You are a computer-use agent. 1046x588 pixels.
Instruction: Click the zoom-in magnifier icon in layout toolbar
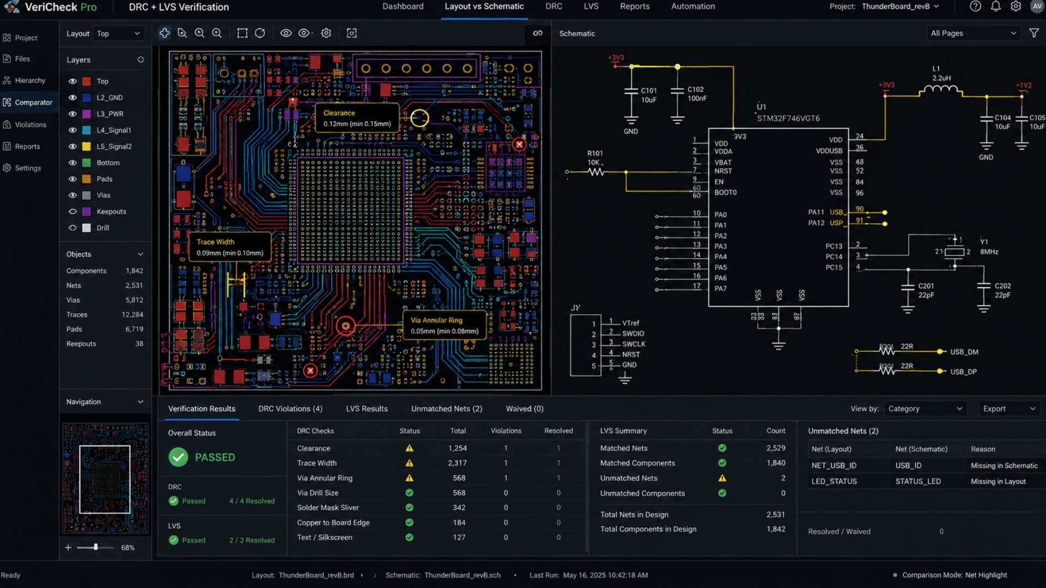click(x=199, y=33)
